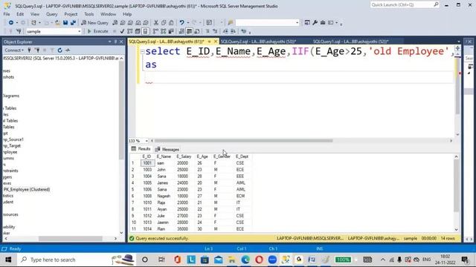Click the Save file icon

tap(65, 23)
